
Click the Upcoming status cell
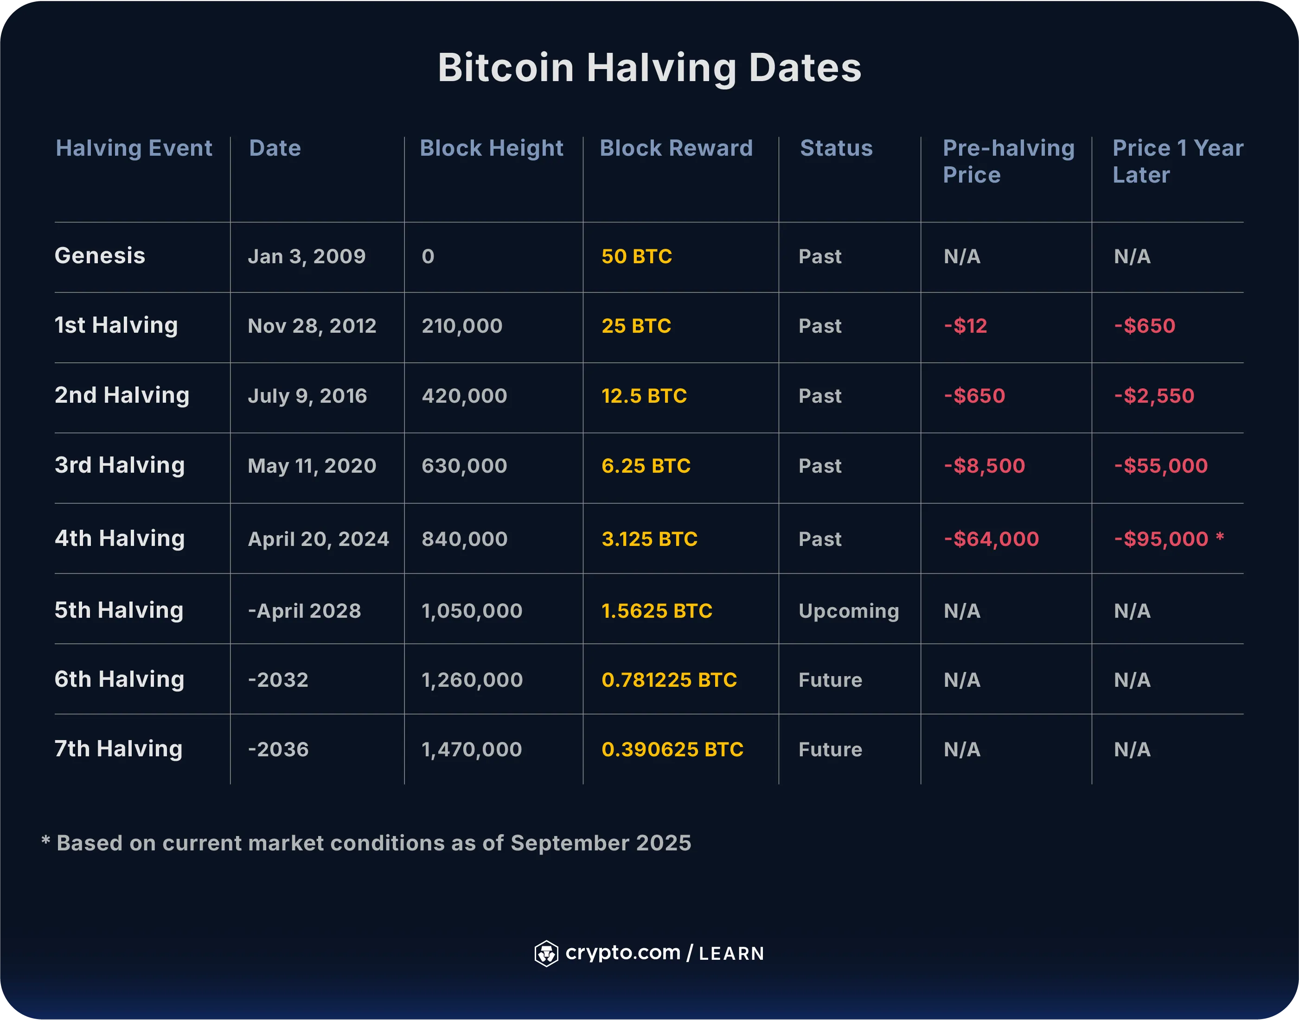(849, 611)
